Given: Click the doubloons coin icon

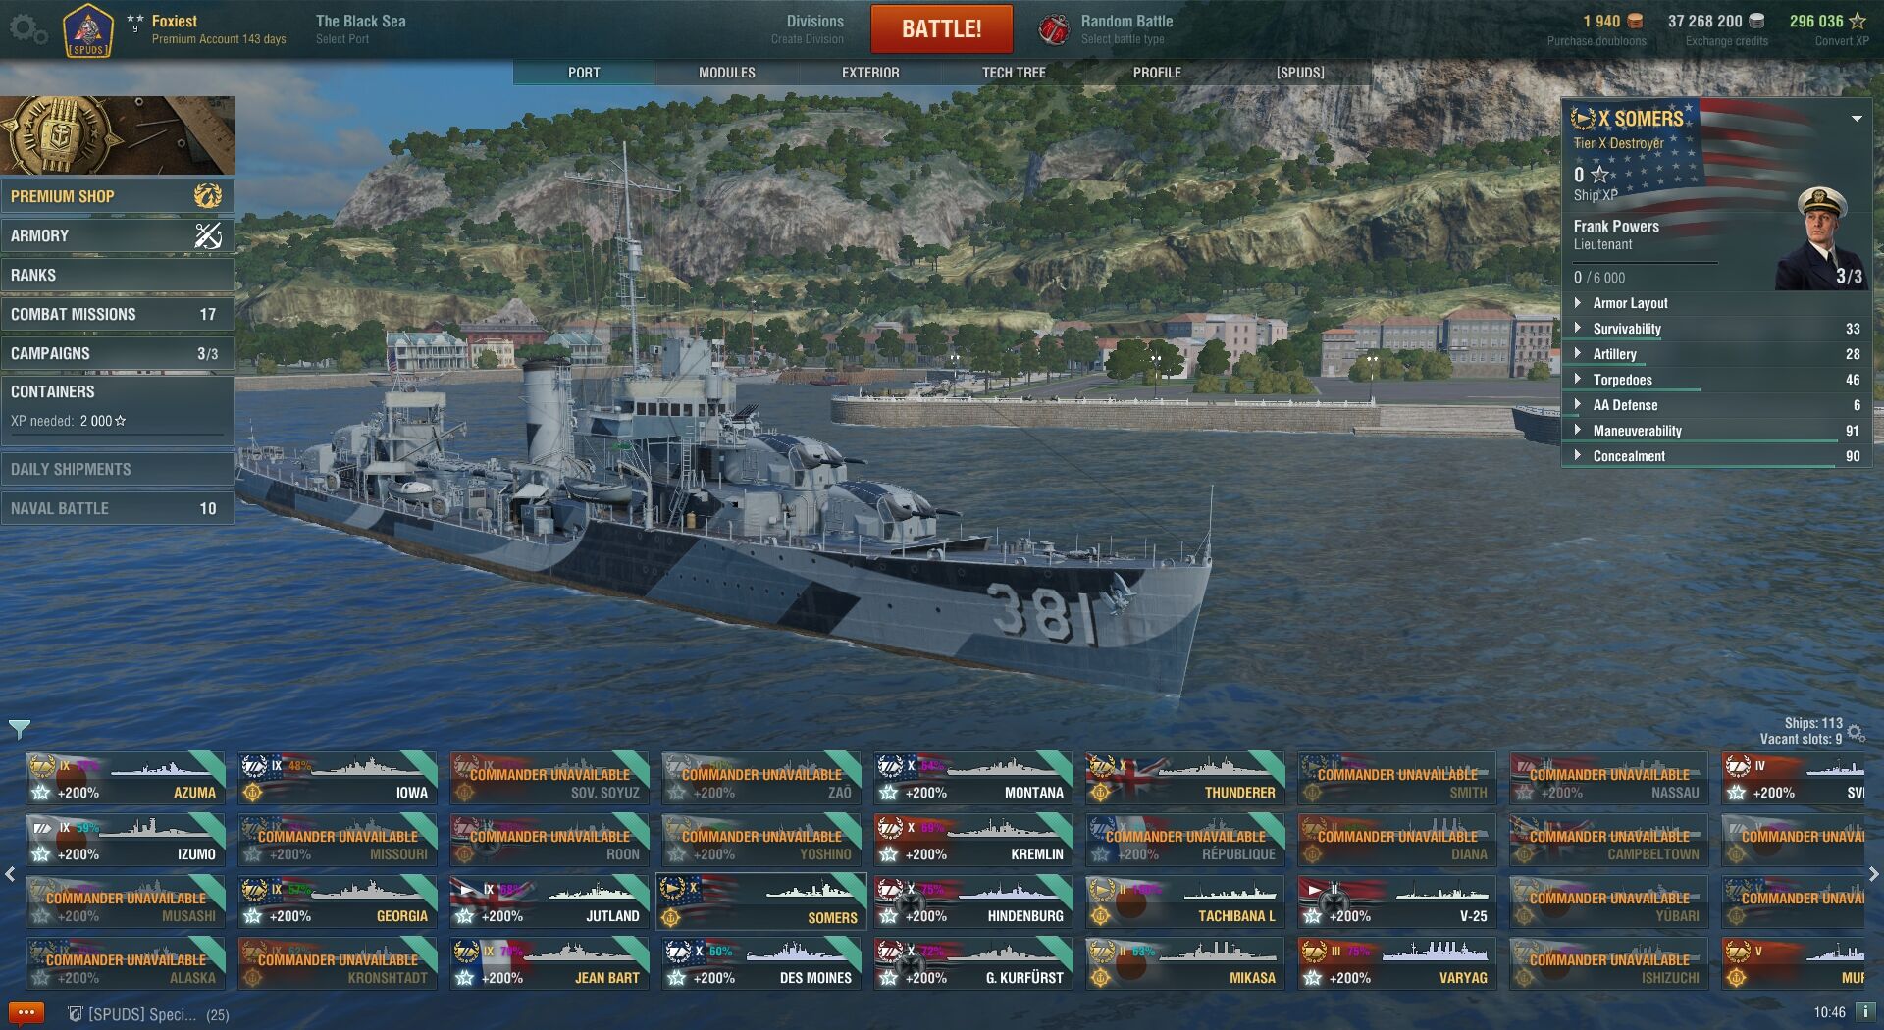Looking at the screenshot, I should (x=1635, y=21).
